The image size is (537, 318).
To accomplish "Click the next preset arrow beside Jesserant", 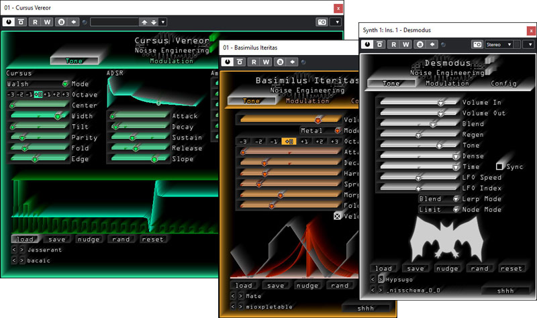I will 21,250.
